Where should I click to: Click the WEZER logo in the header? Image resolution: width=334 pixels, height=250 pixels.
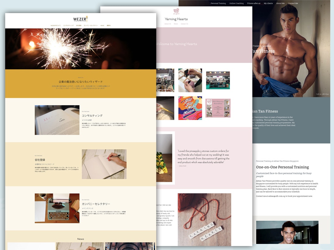click(80, 19)
